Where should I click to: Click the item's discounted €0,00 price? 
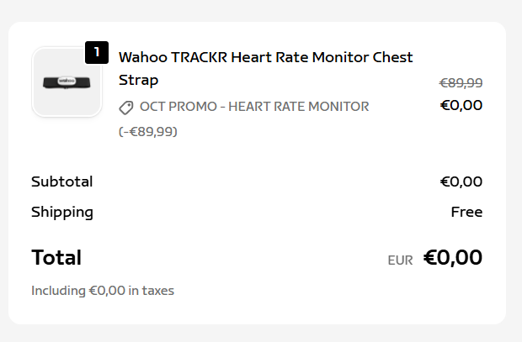point(461,105)
